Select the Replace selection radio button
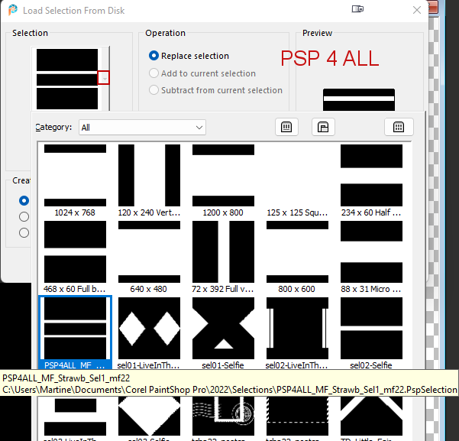This screenshot has height=441, width=459. [x=154, y=56]
